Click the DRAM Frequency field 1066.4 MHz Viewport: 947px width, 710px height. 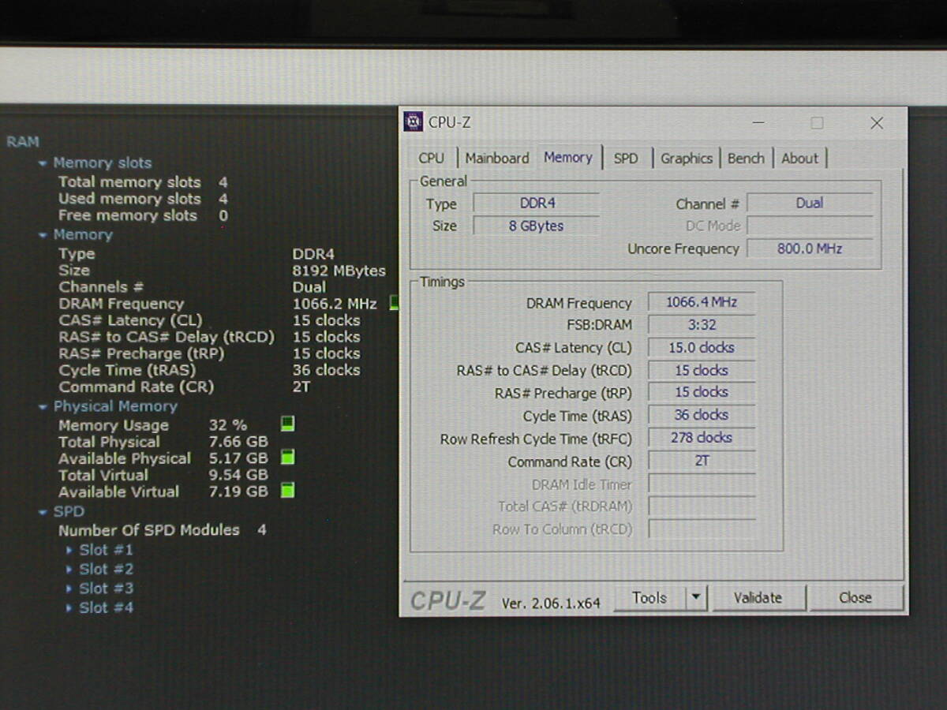(702, 302)
